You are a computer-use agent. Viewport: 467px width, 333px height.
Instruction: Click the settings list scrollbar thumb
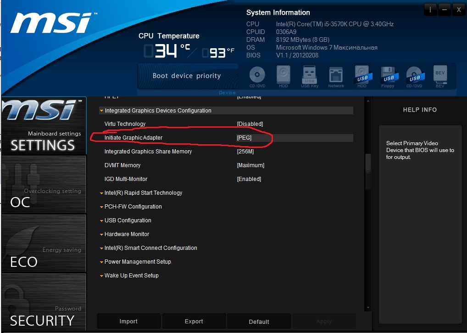pyautogui.click(x=368, y=172)
